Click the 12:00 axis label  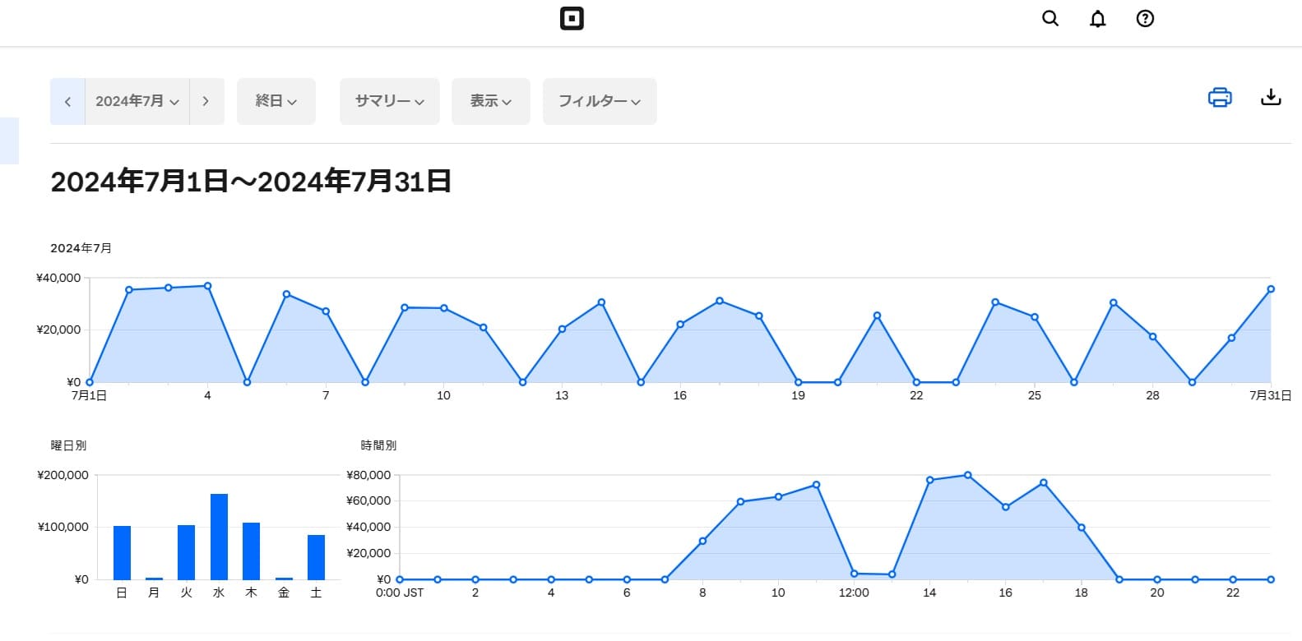click(x=854, y=593)
